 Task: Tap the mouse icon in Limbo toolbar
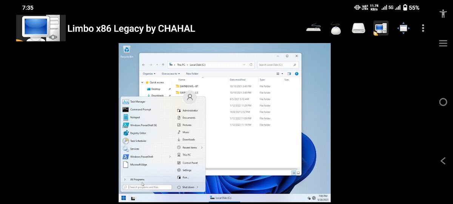point(336,28)
